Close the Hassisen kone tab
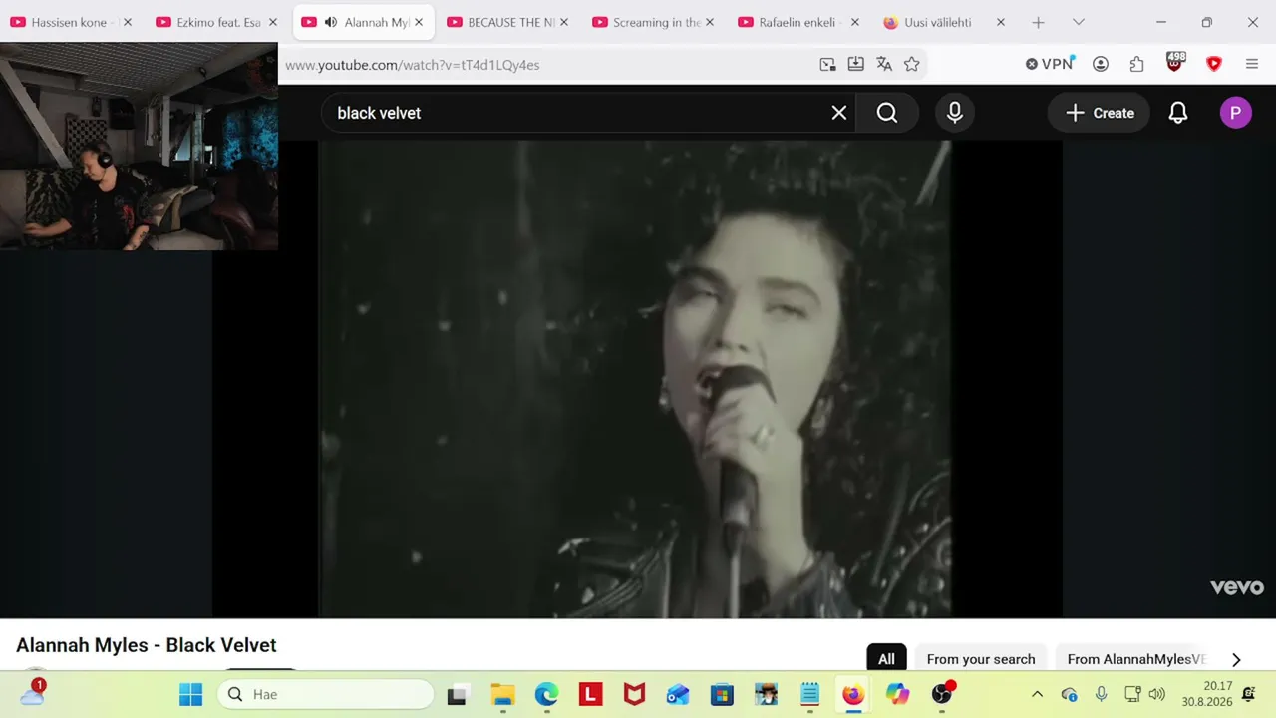1276x718 pixels. pyautogui.click(x=127, y=22)
